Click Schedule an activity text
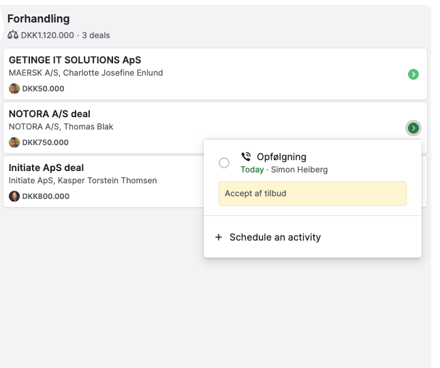440x368 pixels. [x=274, y=237]
